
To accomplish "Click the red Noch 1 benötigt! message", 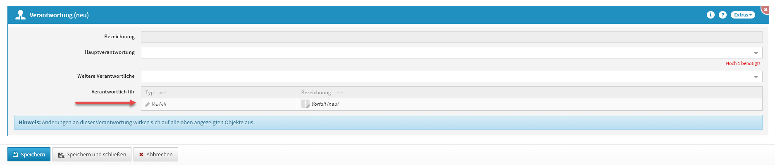I will tap(743, 63).
